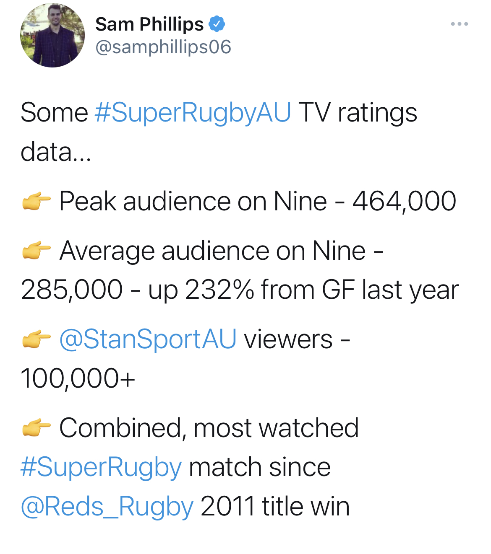Viewport: 491px width, 554px height.
Task: Click the '285,000 - up 232%' text
Action: [138, 290]
